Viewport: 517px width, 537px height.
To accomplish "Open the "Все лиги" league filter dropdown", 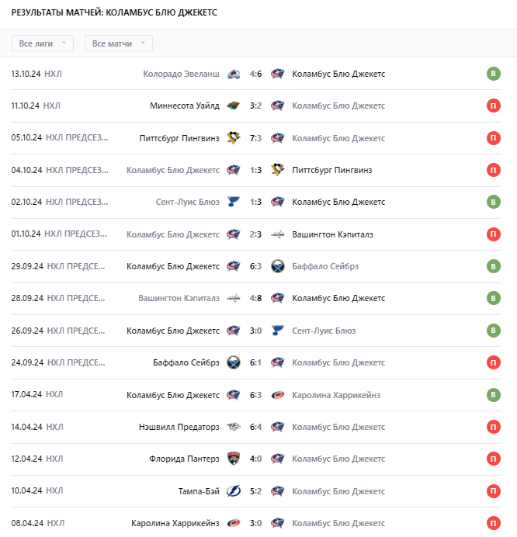I will click(x=43, y=43).
